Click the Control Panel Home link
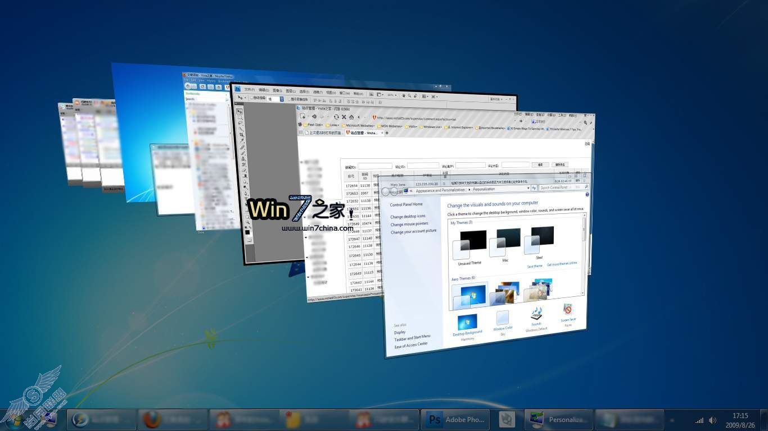 point(406,204)
